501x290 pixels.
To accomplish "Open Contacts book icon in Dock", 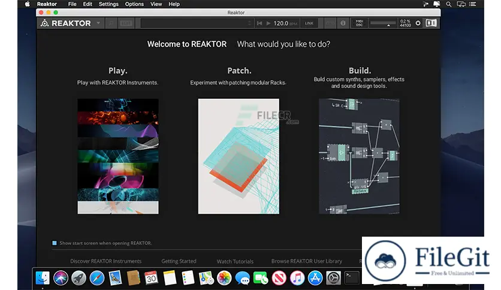I will click(133, 278).
